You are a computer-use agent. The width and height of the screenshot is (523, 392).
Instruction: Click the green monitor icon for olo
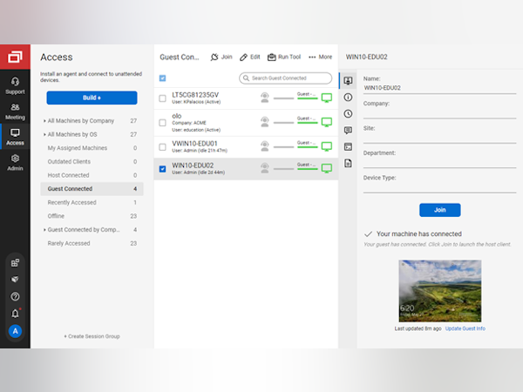point(327,122)
